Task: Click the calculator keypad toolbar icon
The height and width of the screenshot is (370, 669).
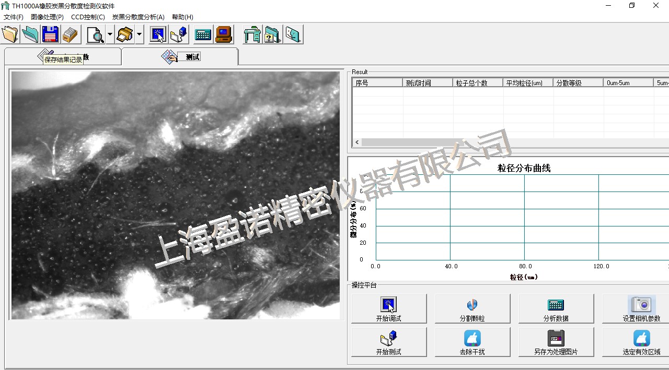Action: pyautogui.click(x=203, y=35)
